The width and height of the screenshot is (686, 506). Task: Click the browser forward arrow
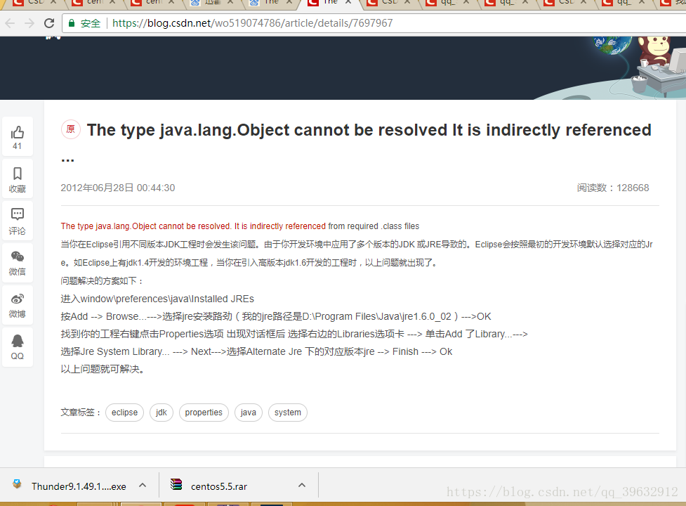[x=29, y=23]
